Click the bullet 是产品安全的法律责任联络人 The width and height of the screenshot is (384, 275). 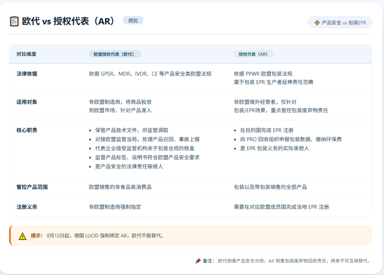click(129, 166)
